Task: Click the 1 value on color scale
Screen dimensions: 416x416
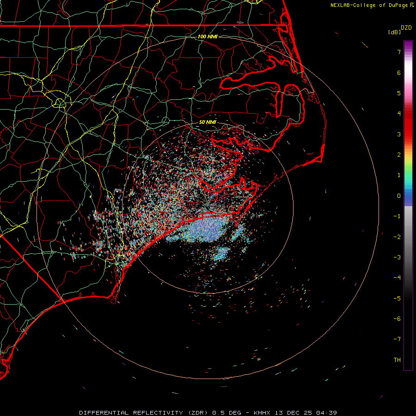Action: point(399,175)
